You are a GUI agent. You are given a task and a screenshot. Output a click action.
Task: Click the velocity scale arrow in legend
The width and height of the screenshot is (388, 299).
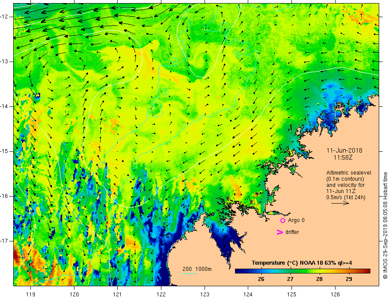[x=340, y=203]
